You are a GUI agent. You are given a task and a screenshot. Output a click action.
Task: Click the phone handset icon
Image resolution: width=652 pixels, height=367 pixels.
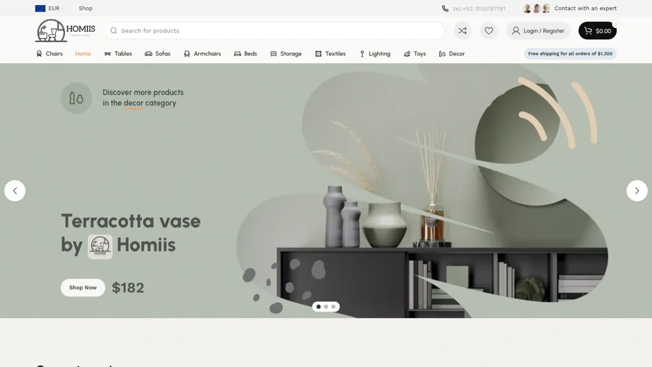pos(445,8)
